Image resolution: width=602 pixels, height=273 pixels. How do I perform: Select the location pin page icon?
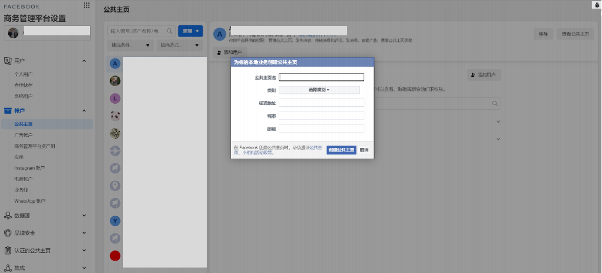(115, 186)
